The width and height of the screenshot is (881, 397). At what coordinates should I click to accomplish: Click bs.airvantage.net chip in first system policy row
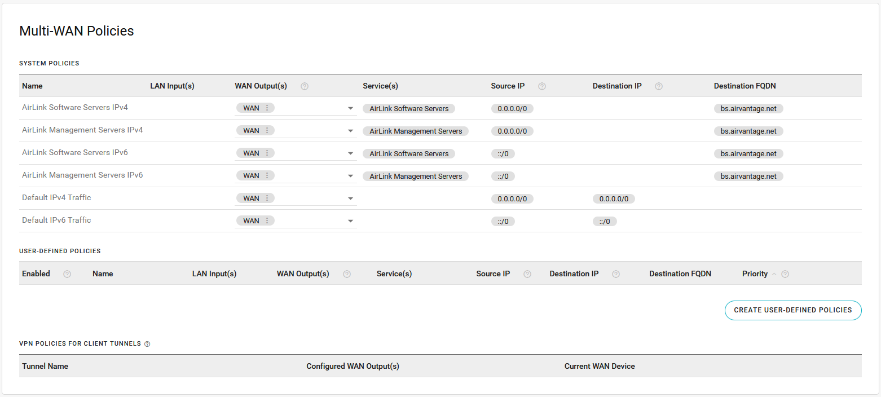[748, 109]
